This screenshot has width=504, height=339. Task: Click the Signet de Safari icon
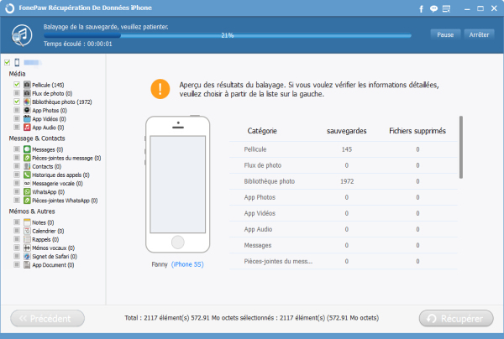click(x=27, y=256)
